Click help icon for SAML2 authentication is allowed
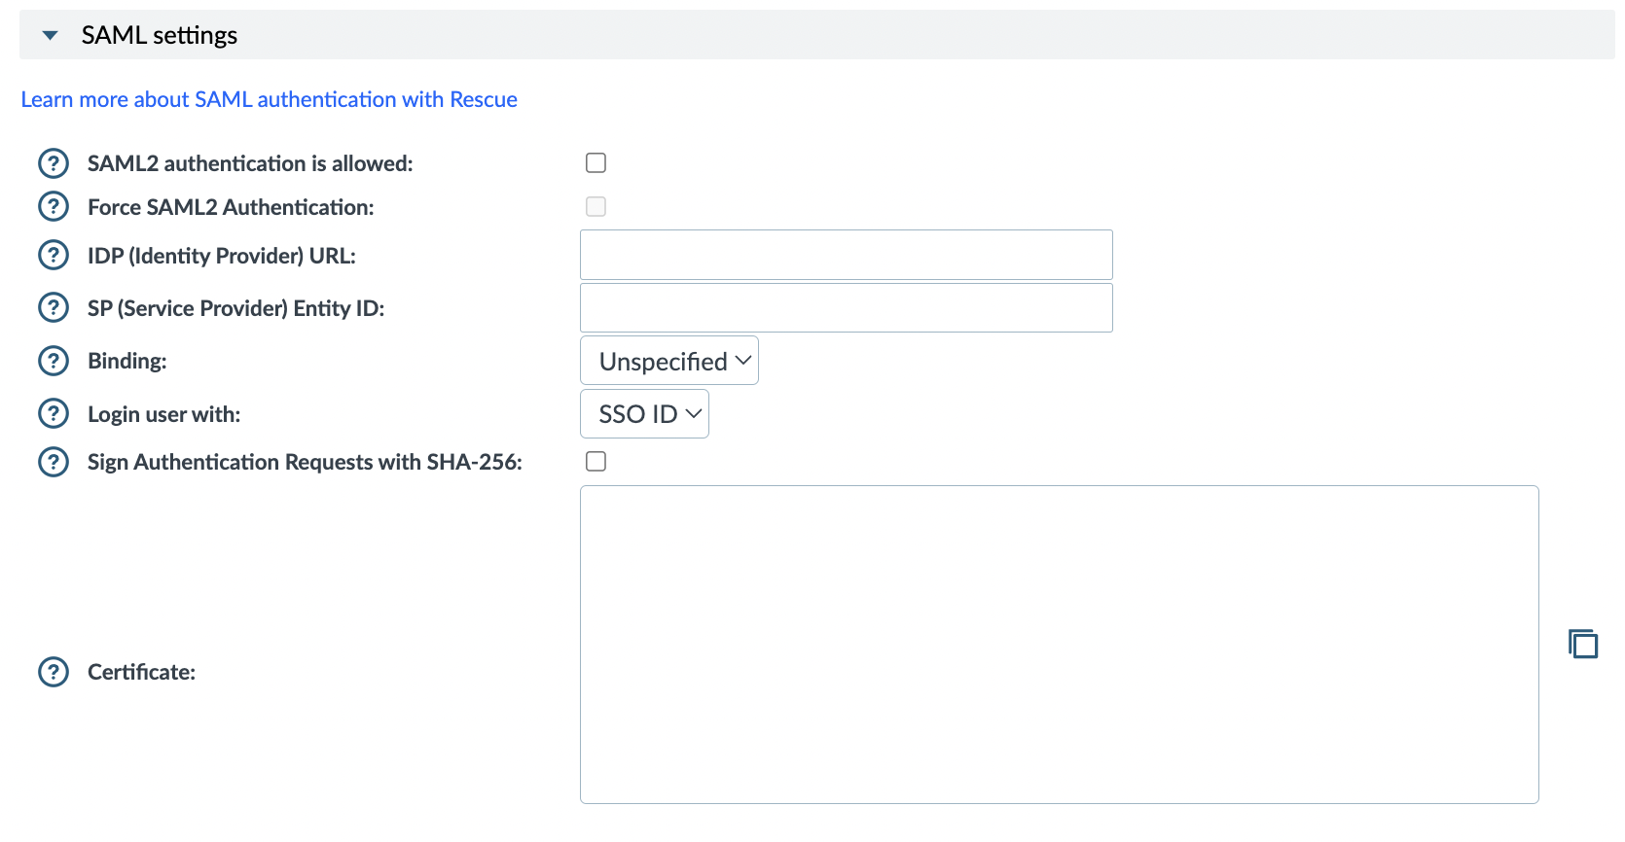 (54, 163)
